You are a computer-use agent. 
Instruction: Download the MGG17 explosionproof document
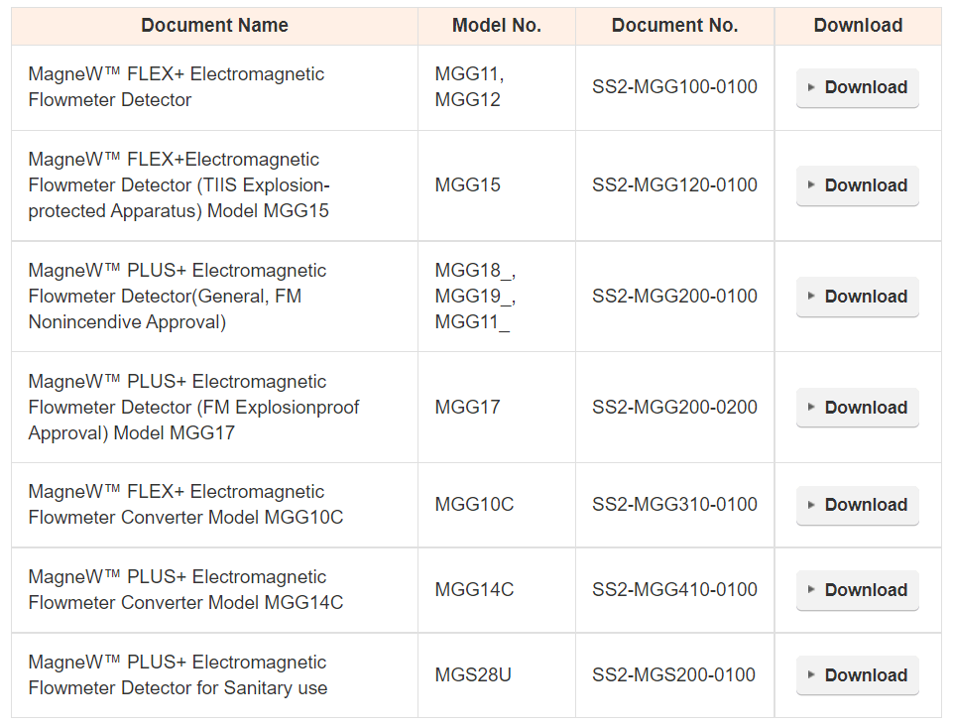click(858, 408)
